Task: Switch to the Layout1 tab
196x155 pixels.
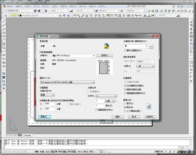Action: tap(28, 135)
